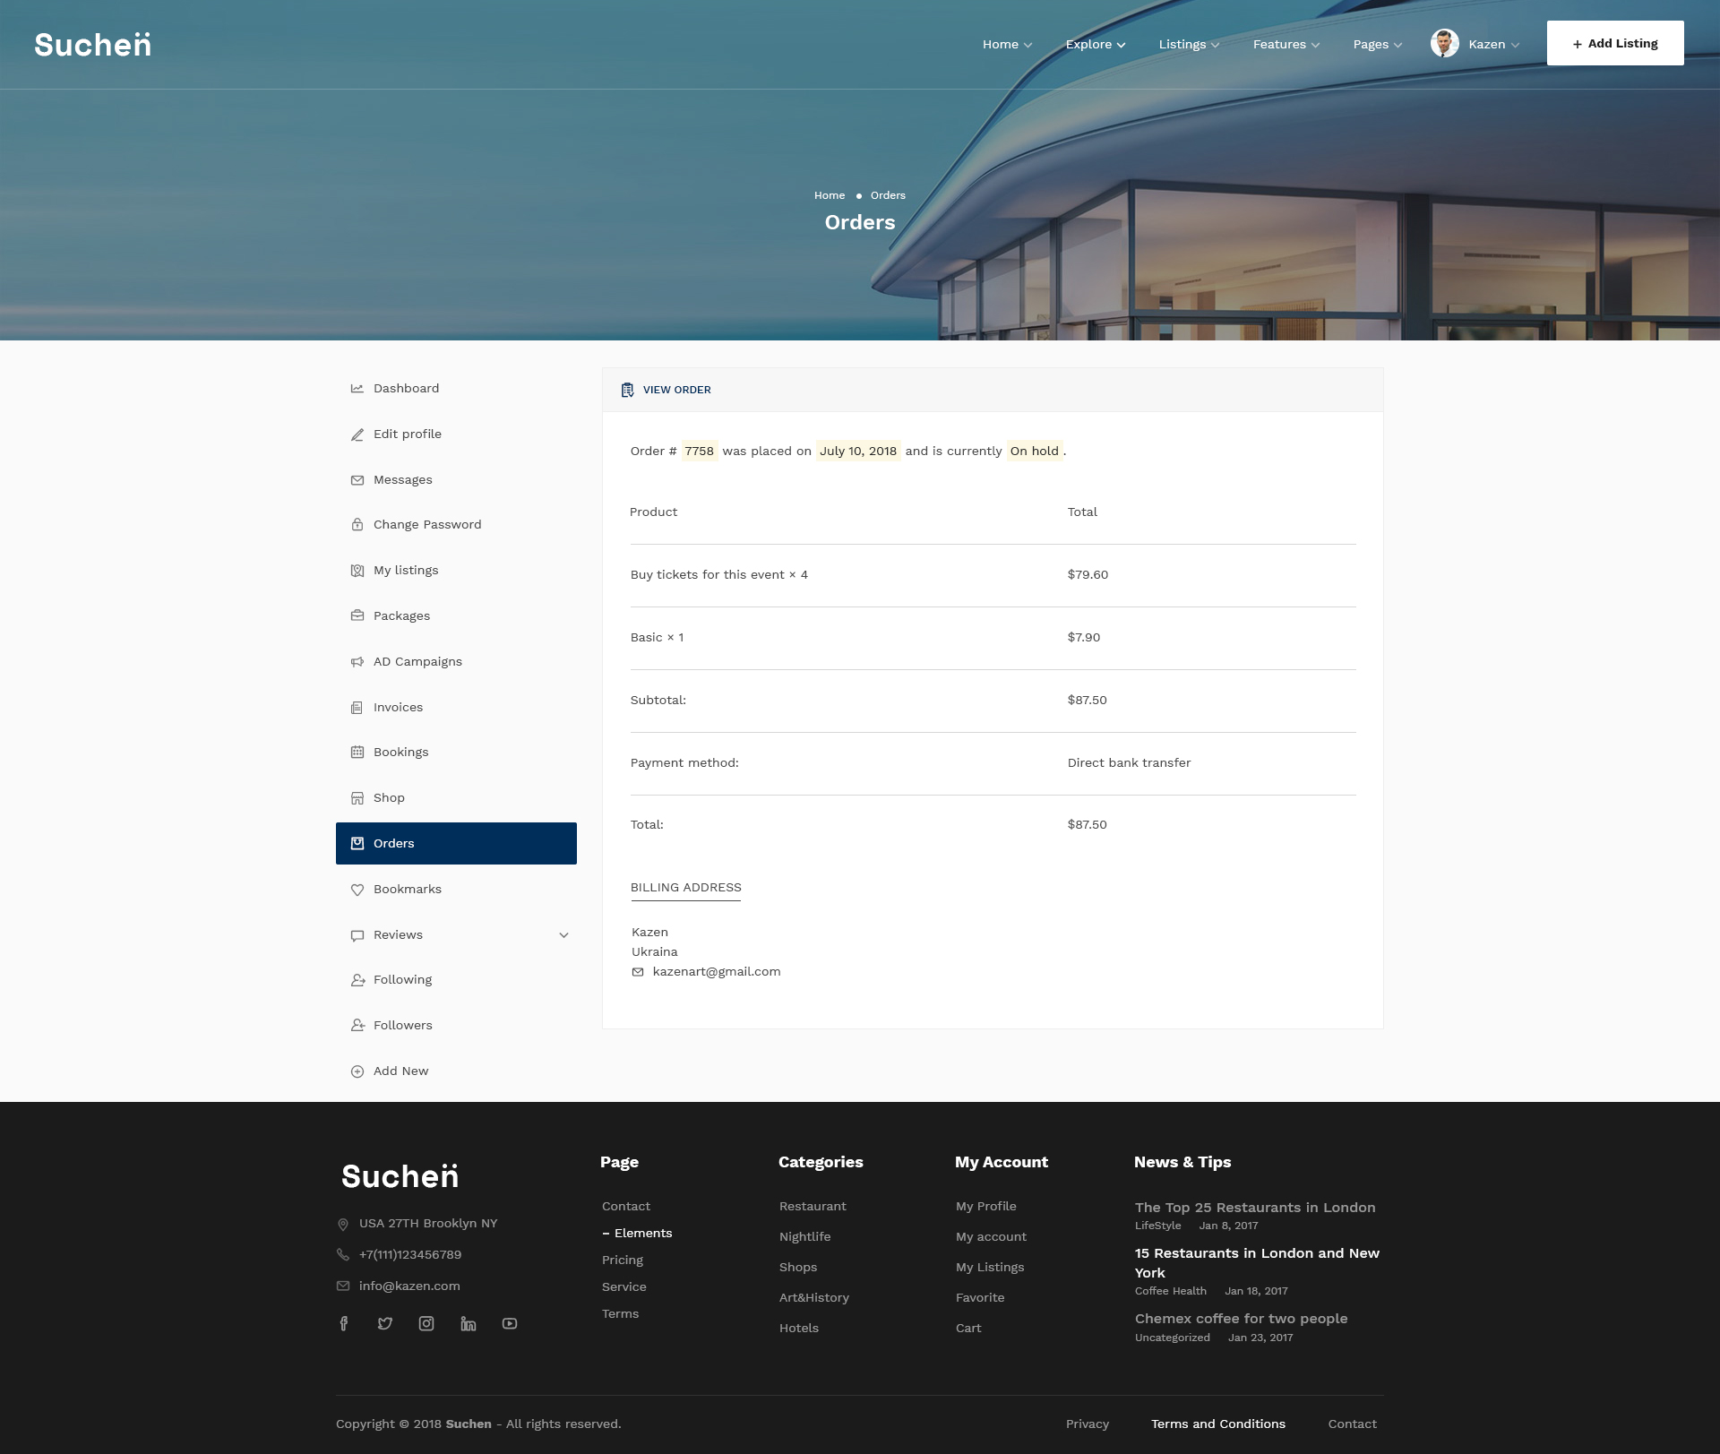1720x1454 pixels.
Task: Click the Home breadcrumb link
Action: point(829,195)
